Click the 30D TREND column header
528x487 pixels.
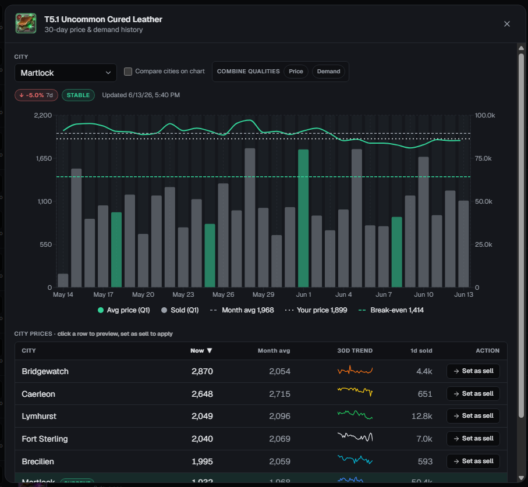355,351
